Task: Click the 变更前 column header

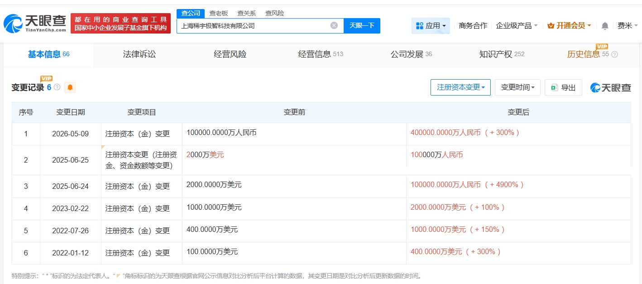Action: (x=294, y=112)
